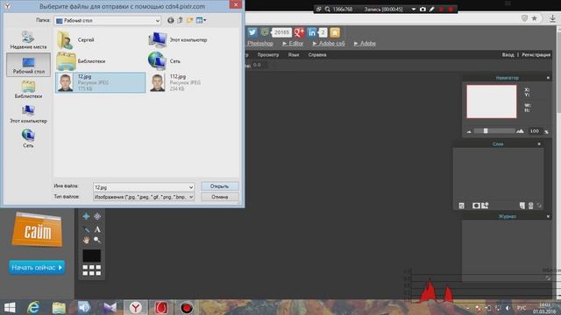Image resolution: width=561 pixels, height=315 pixels.
Task: Expand the Папка folder path dropdown
Action: tap(157, 21)
